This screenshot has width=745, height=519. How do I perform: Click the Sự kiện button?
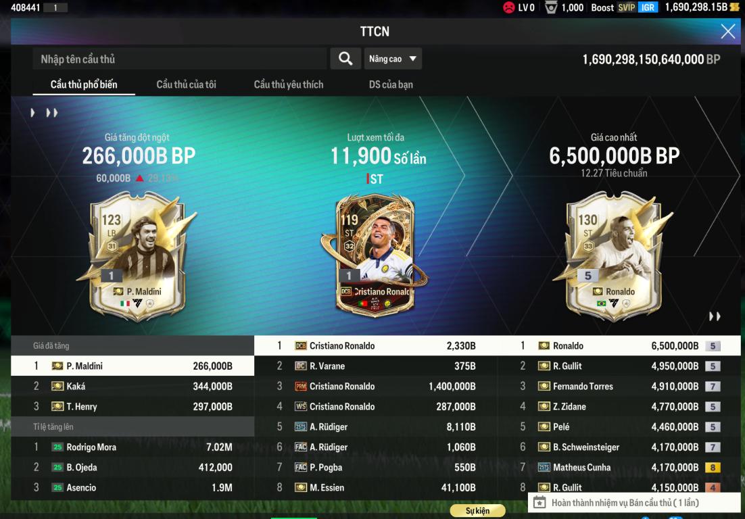[477, 510]
